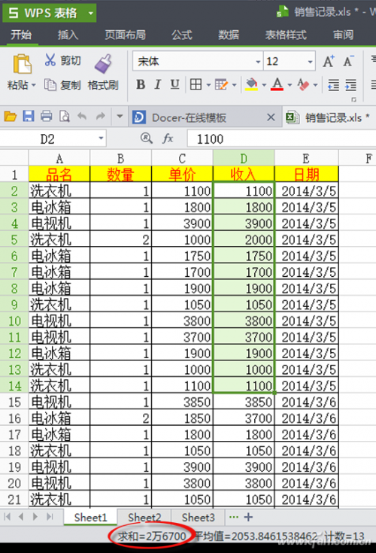Click header cell 品名

pos(59,174)
